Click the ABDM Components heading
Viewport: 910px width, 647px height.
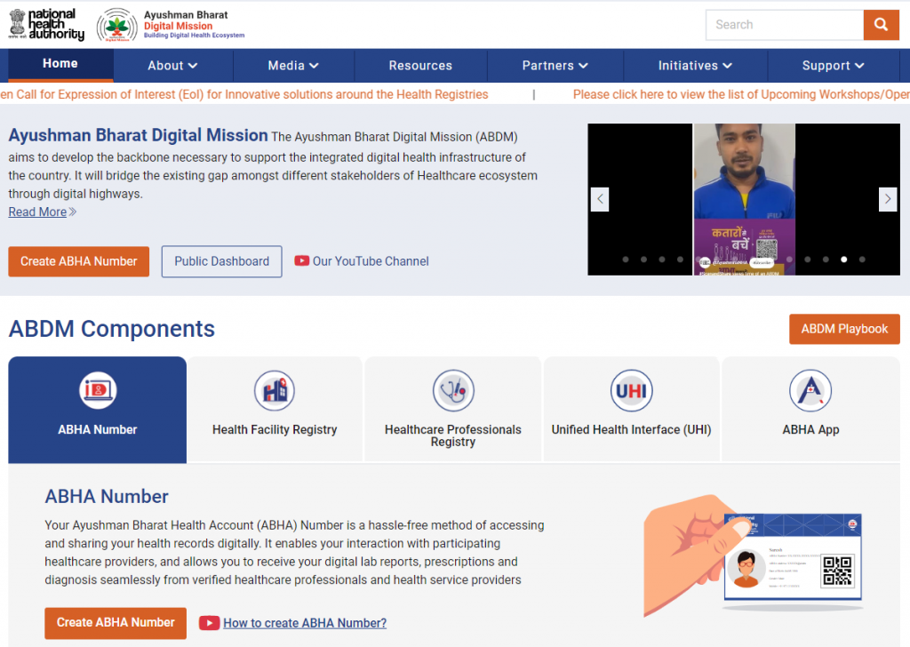(111, 329)
